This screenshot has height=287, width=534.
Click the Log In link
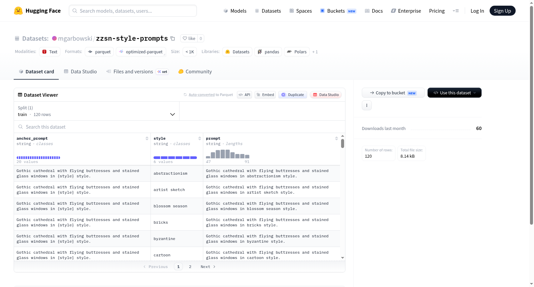477,11
